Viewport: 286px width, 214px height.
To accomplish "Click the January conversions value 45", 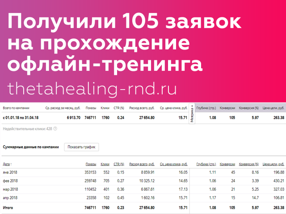I will (x=233, y=173).
